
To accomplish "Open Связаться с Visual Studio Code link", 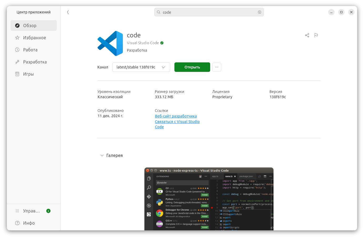I will (177, 124).
